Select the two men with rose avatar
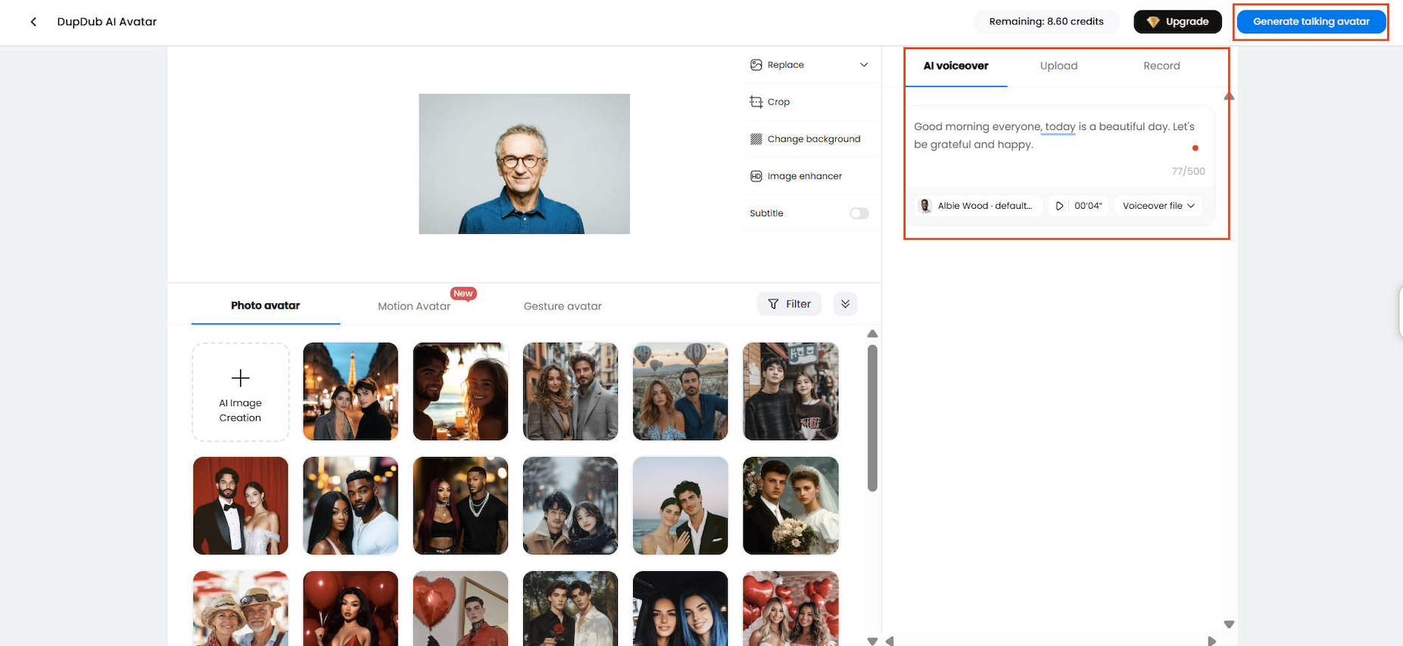1403x646 pixels. coord(571,609)
